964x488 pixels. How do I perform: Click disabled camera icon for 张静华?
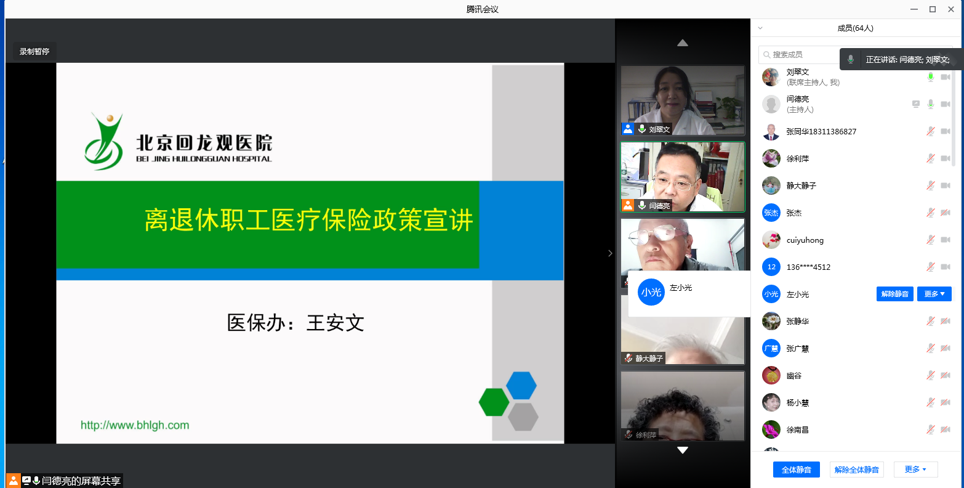click(946, 321)
